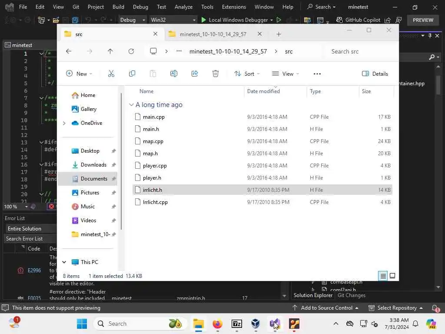Expand the OneDrive node in navigation pane
The image size is (445, 334).
[x=64, y=123]
